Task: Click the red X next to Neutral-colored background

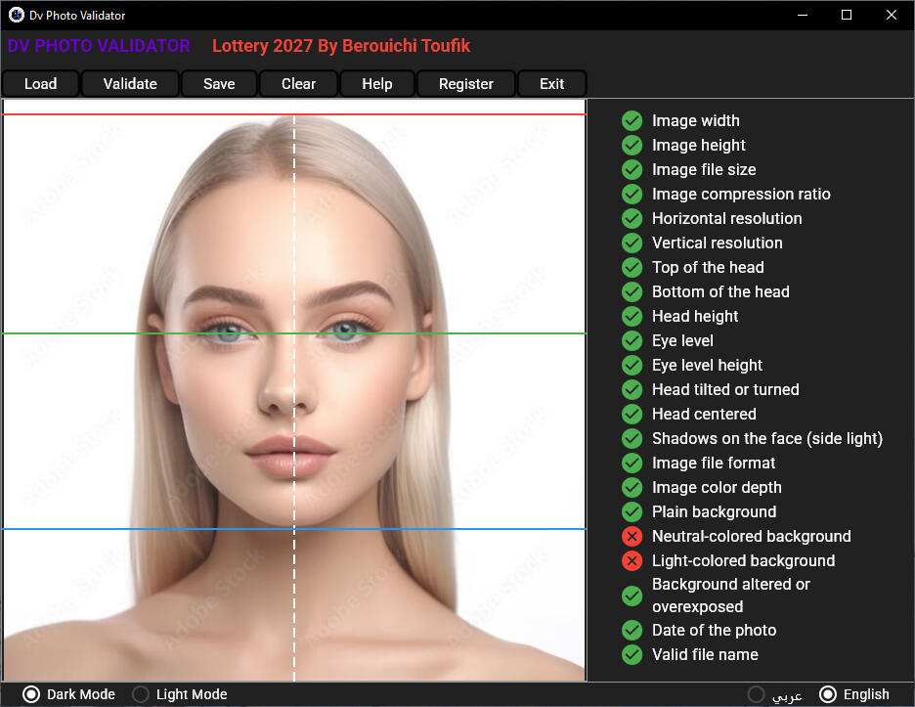Action: click(x=632, y=536)
